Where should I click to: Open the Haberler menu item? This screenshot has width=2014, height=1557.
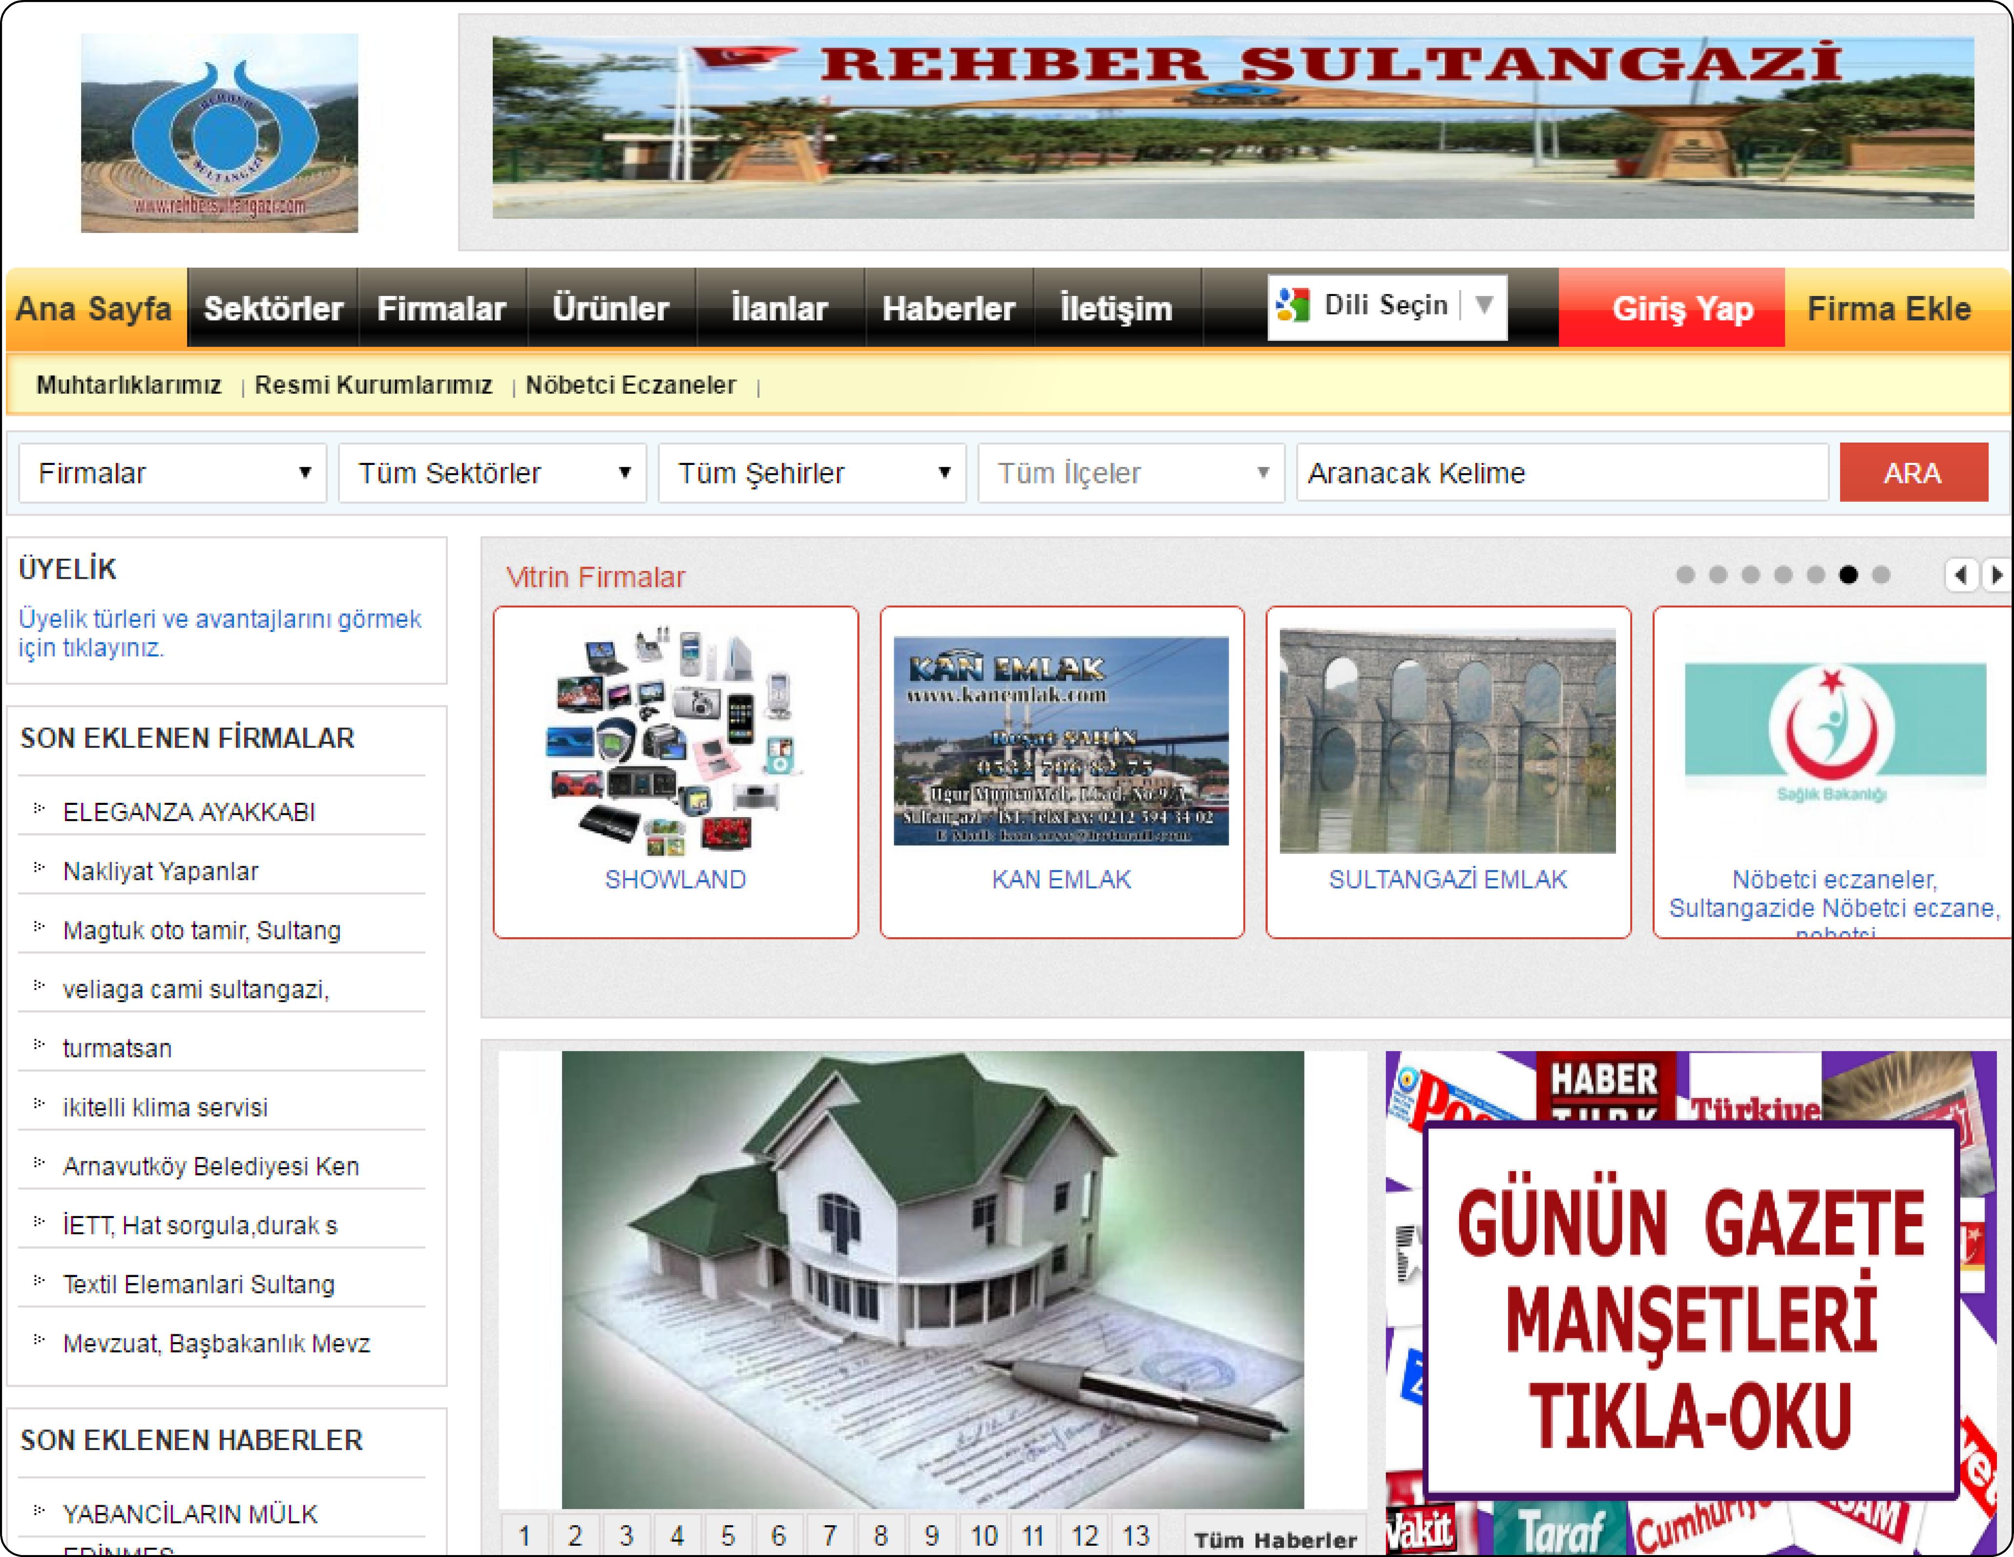(x=948, y=309)
